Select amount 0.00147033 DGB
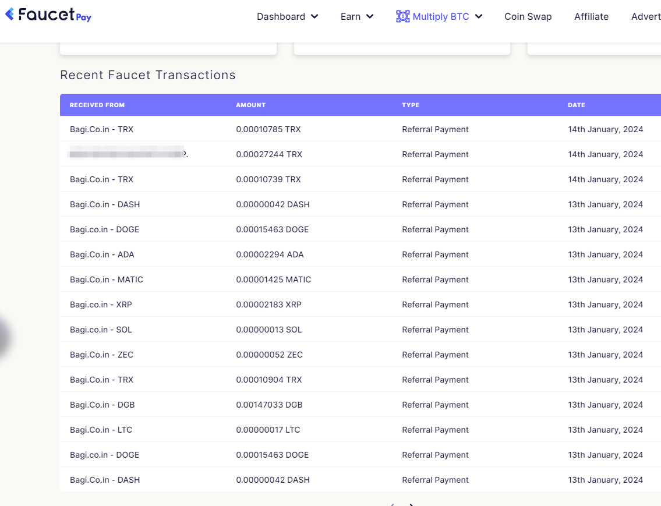Screen dimensions: 661x506 pyautogui.click(x=269, y=405)
